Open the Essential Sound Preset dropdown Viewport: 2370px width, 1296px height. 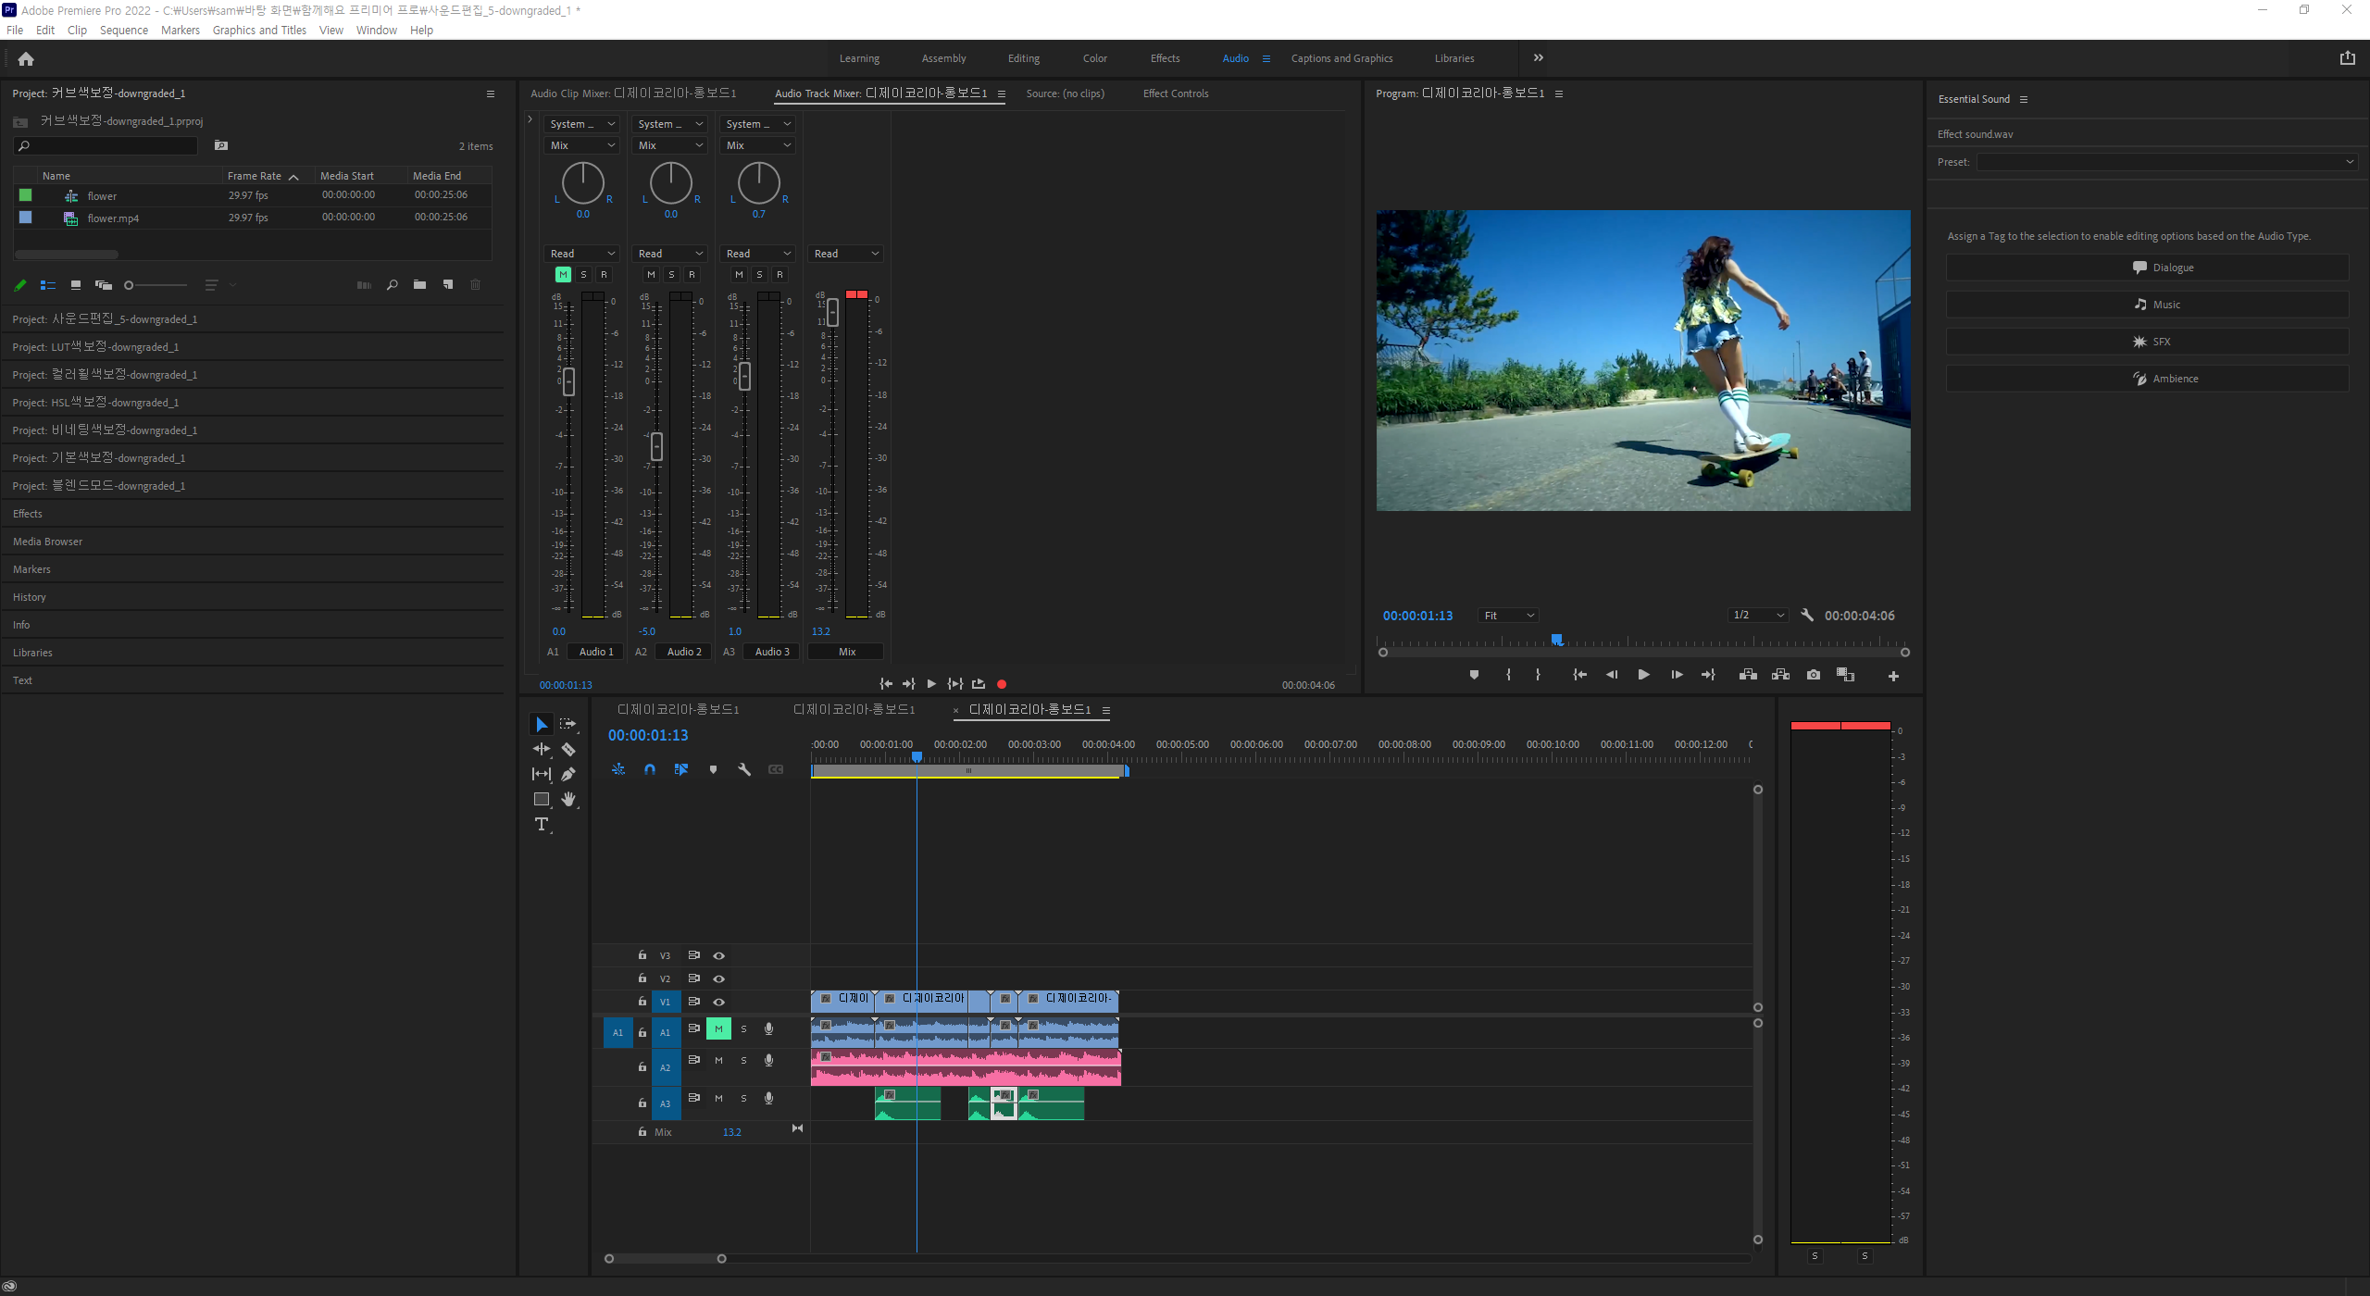pos(2165,162)
